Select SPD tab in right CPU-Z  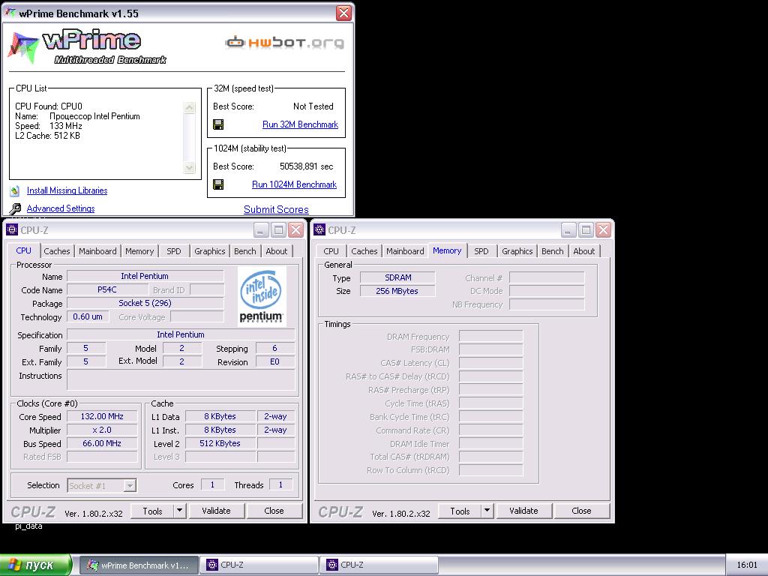pyautogui.click(x=481, y=250)
